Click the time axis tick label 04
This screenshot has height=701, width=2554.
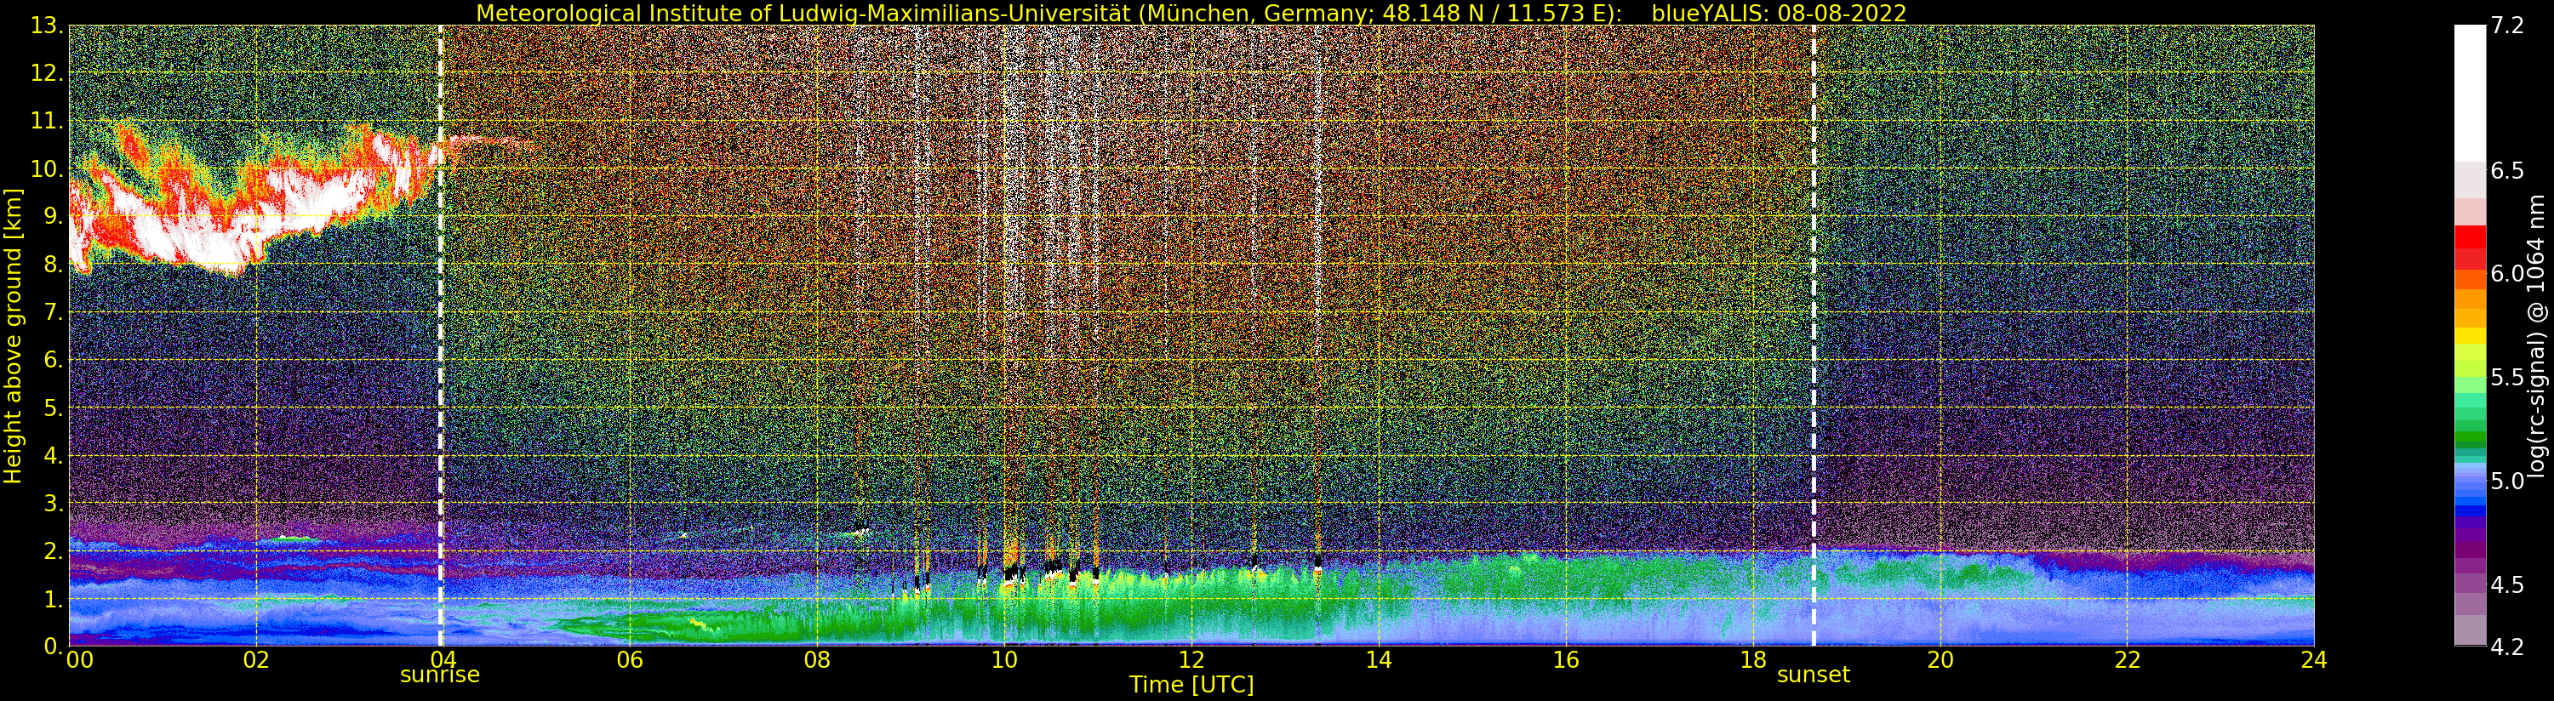click(x=443, y=659)
